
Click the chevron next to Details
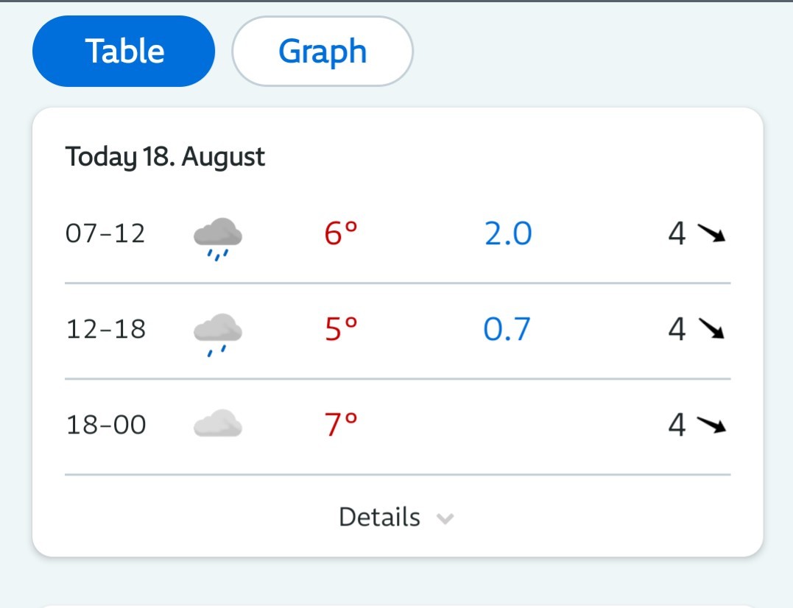click(445, 518)
